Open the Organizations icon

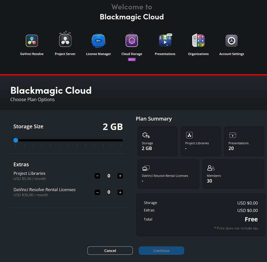coord(198,41)
